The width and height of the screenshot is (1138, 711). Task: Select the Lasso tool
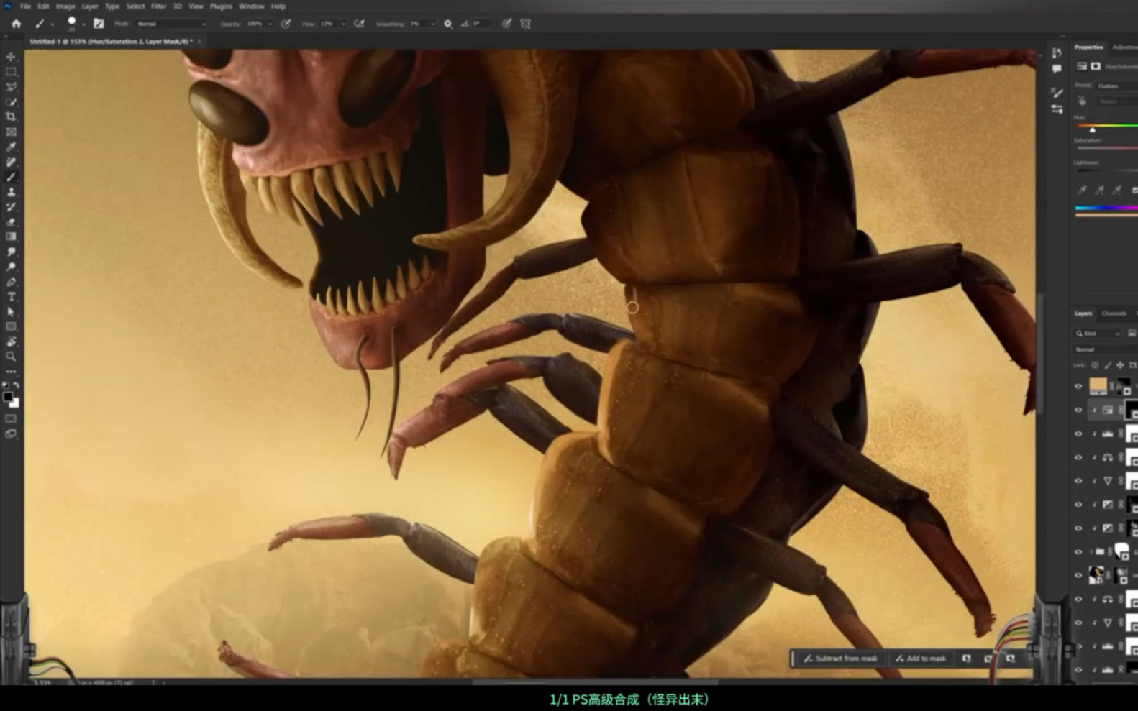(x=11, y=87)
